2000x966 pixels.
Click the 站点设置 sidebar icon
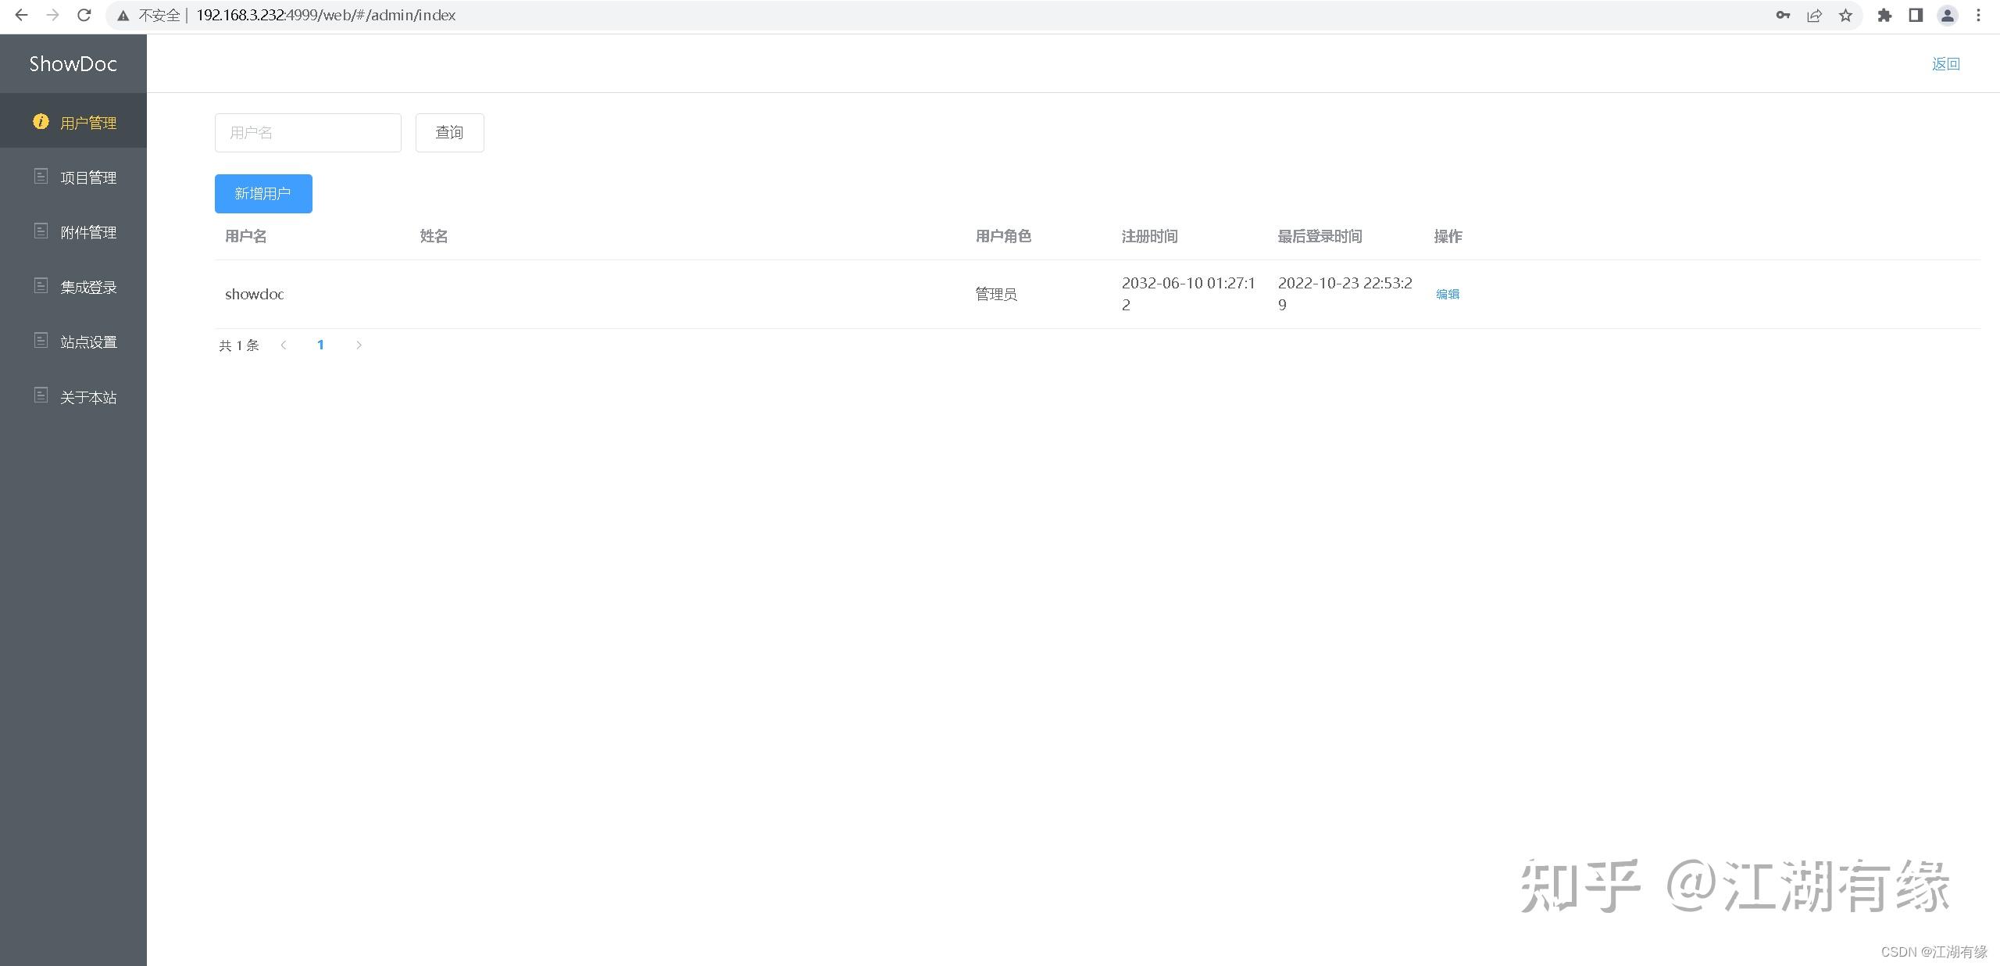click(41, 340)
